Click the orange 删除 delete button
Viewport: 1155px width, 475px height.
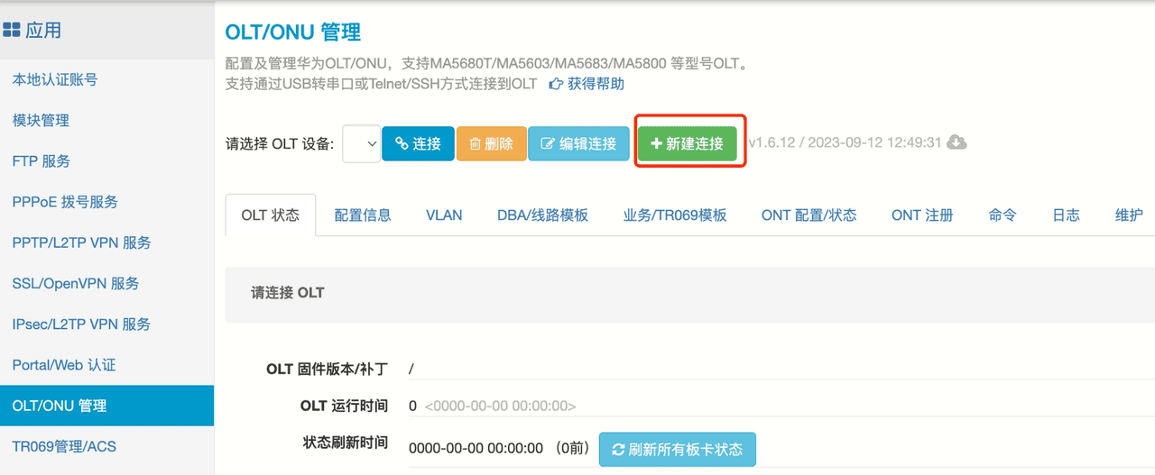click(x=491, y=144)
